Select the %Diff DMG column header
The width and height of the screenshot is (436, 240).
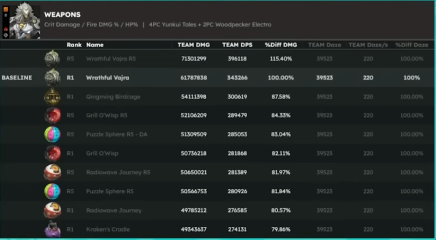(281, 45)
